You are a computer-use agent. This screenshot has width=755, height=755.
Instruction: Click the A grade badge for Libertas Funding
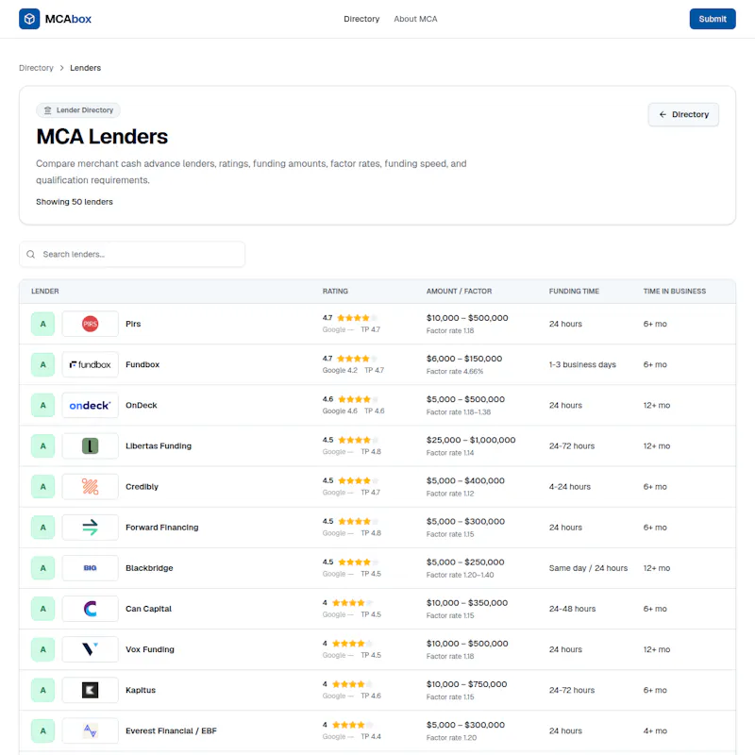point(42,445)
